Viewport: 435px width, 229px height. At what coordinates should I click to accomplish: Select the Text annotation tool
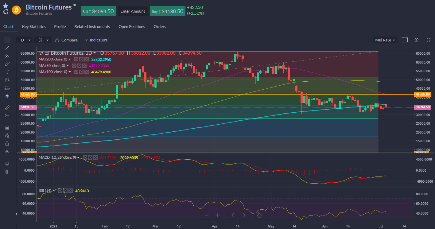pos(7,72)
